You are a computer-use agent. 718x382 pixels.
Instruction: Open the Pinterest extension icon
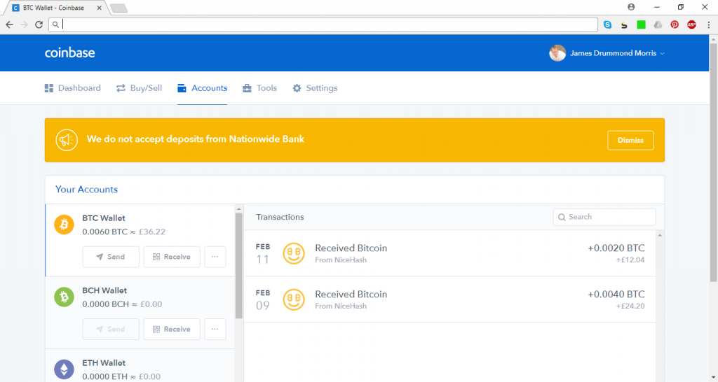[x=675, y=24]
